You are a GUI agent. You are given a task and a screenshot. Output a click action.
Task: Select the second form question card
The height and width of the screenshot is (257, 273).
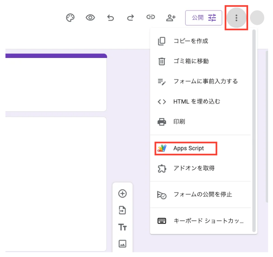tap(56, 184)
